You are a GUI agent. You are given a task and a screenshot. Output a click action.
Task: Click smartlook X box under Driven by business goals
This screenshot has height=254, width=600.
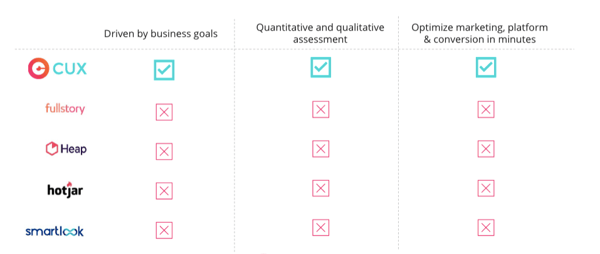[164, 230]
